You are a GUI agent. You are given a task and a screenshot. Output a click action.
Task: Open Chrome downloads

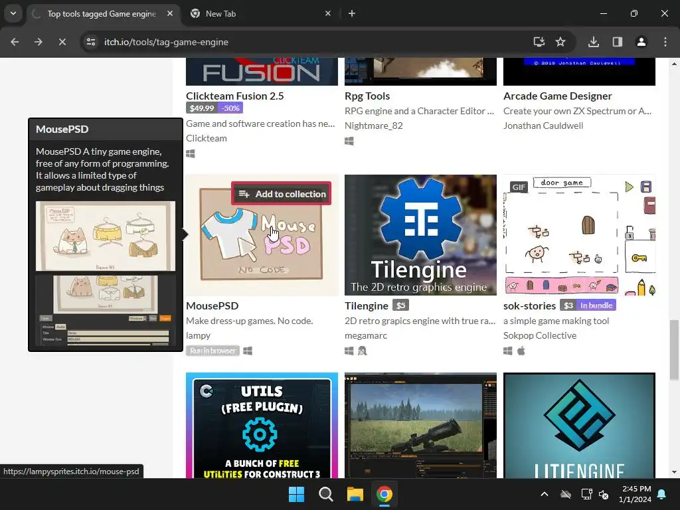click(593, 42)
